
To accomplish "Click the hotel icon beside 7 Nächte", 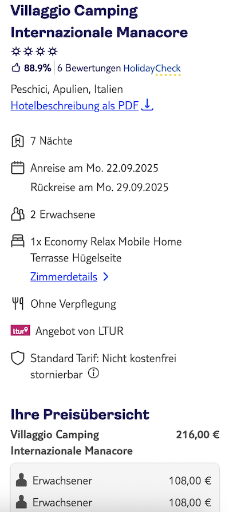I will tap(18, 141).
